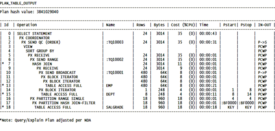Click PX BLOCK ITERATOR in row 12
This screenshot has height=131, width=275.
click(x=62, y=81)
